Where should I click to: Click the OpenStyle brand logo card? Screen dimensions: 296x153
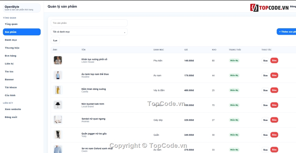pyautogui.click(x=22, y=8)
